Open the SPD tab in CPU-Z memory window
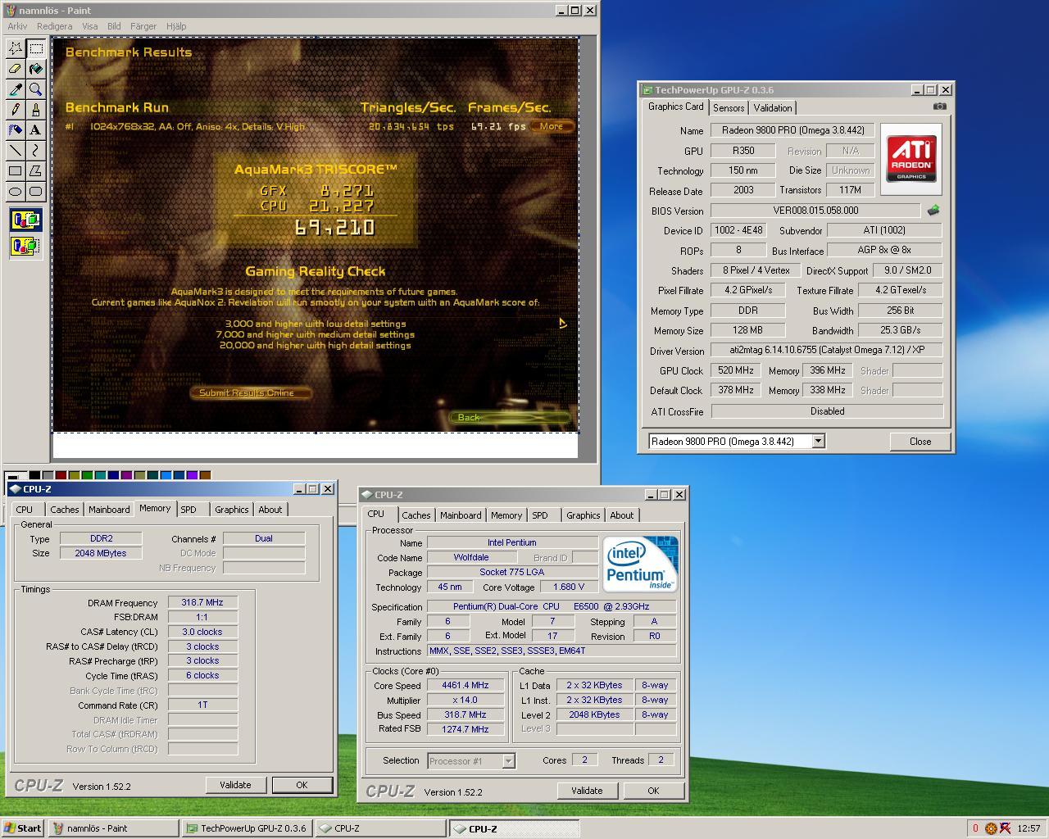The image size is (1049, 839). pyautogui.click(x=188, y=510)
